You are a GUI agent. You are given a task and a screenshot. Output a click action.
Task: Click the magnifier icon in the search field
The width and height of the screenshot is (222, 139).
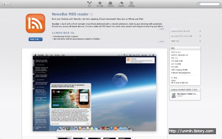pos(199,4)
